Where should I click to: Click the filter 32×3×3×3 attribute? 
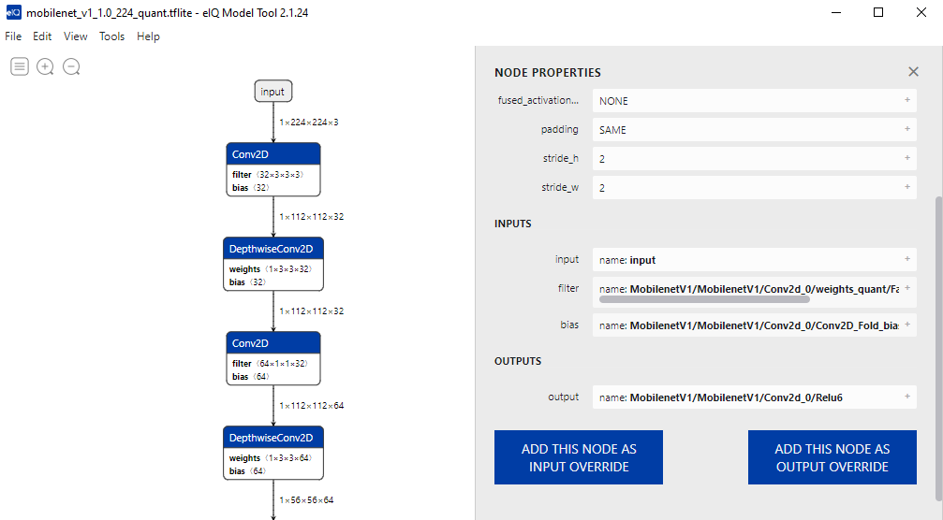(x=268, y=175)
